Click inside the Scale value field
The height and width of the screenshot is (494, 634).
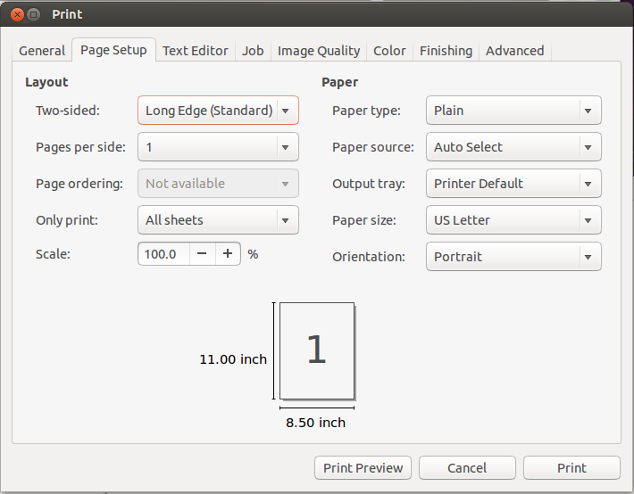[163, 254]
